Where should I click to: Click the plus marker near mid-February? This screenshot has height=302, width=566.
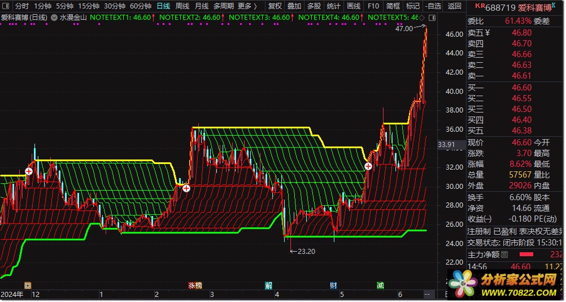[186, 188]
